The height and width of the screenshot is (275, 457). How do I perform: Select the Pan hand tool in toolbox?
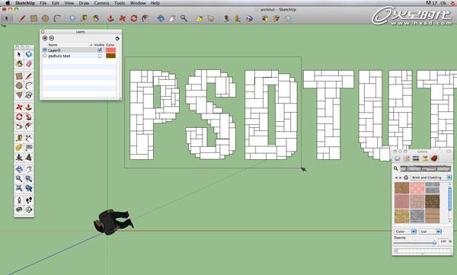29,169
